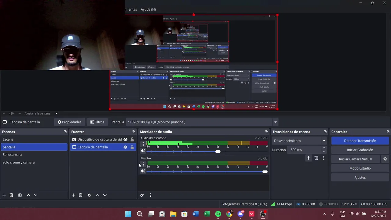The image size is (391, 220).
Task: Open Discord from the taskbar
Action: coord(241,214)
